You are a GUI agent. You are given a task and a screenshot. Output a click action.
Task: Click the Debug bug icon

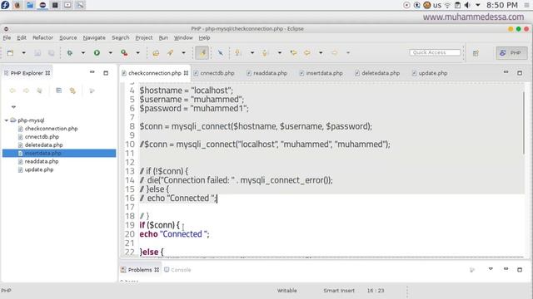point(70,53)
